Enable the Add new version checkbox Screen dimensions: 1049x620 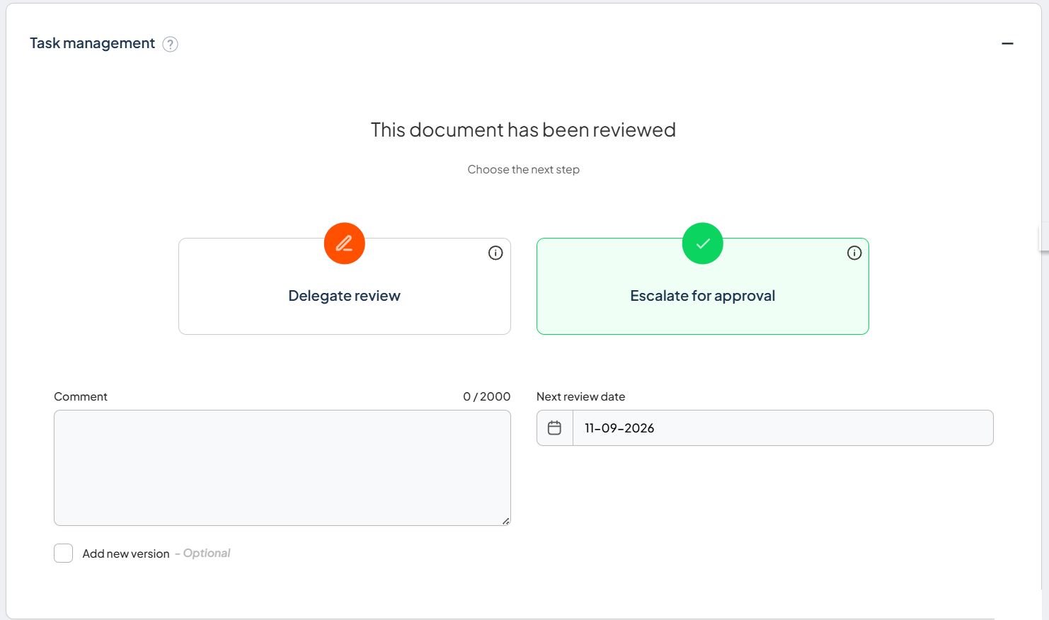[64, 553]
